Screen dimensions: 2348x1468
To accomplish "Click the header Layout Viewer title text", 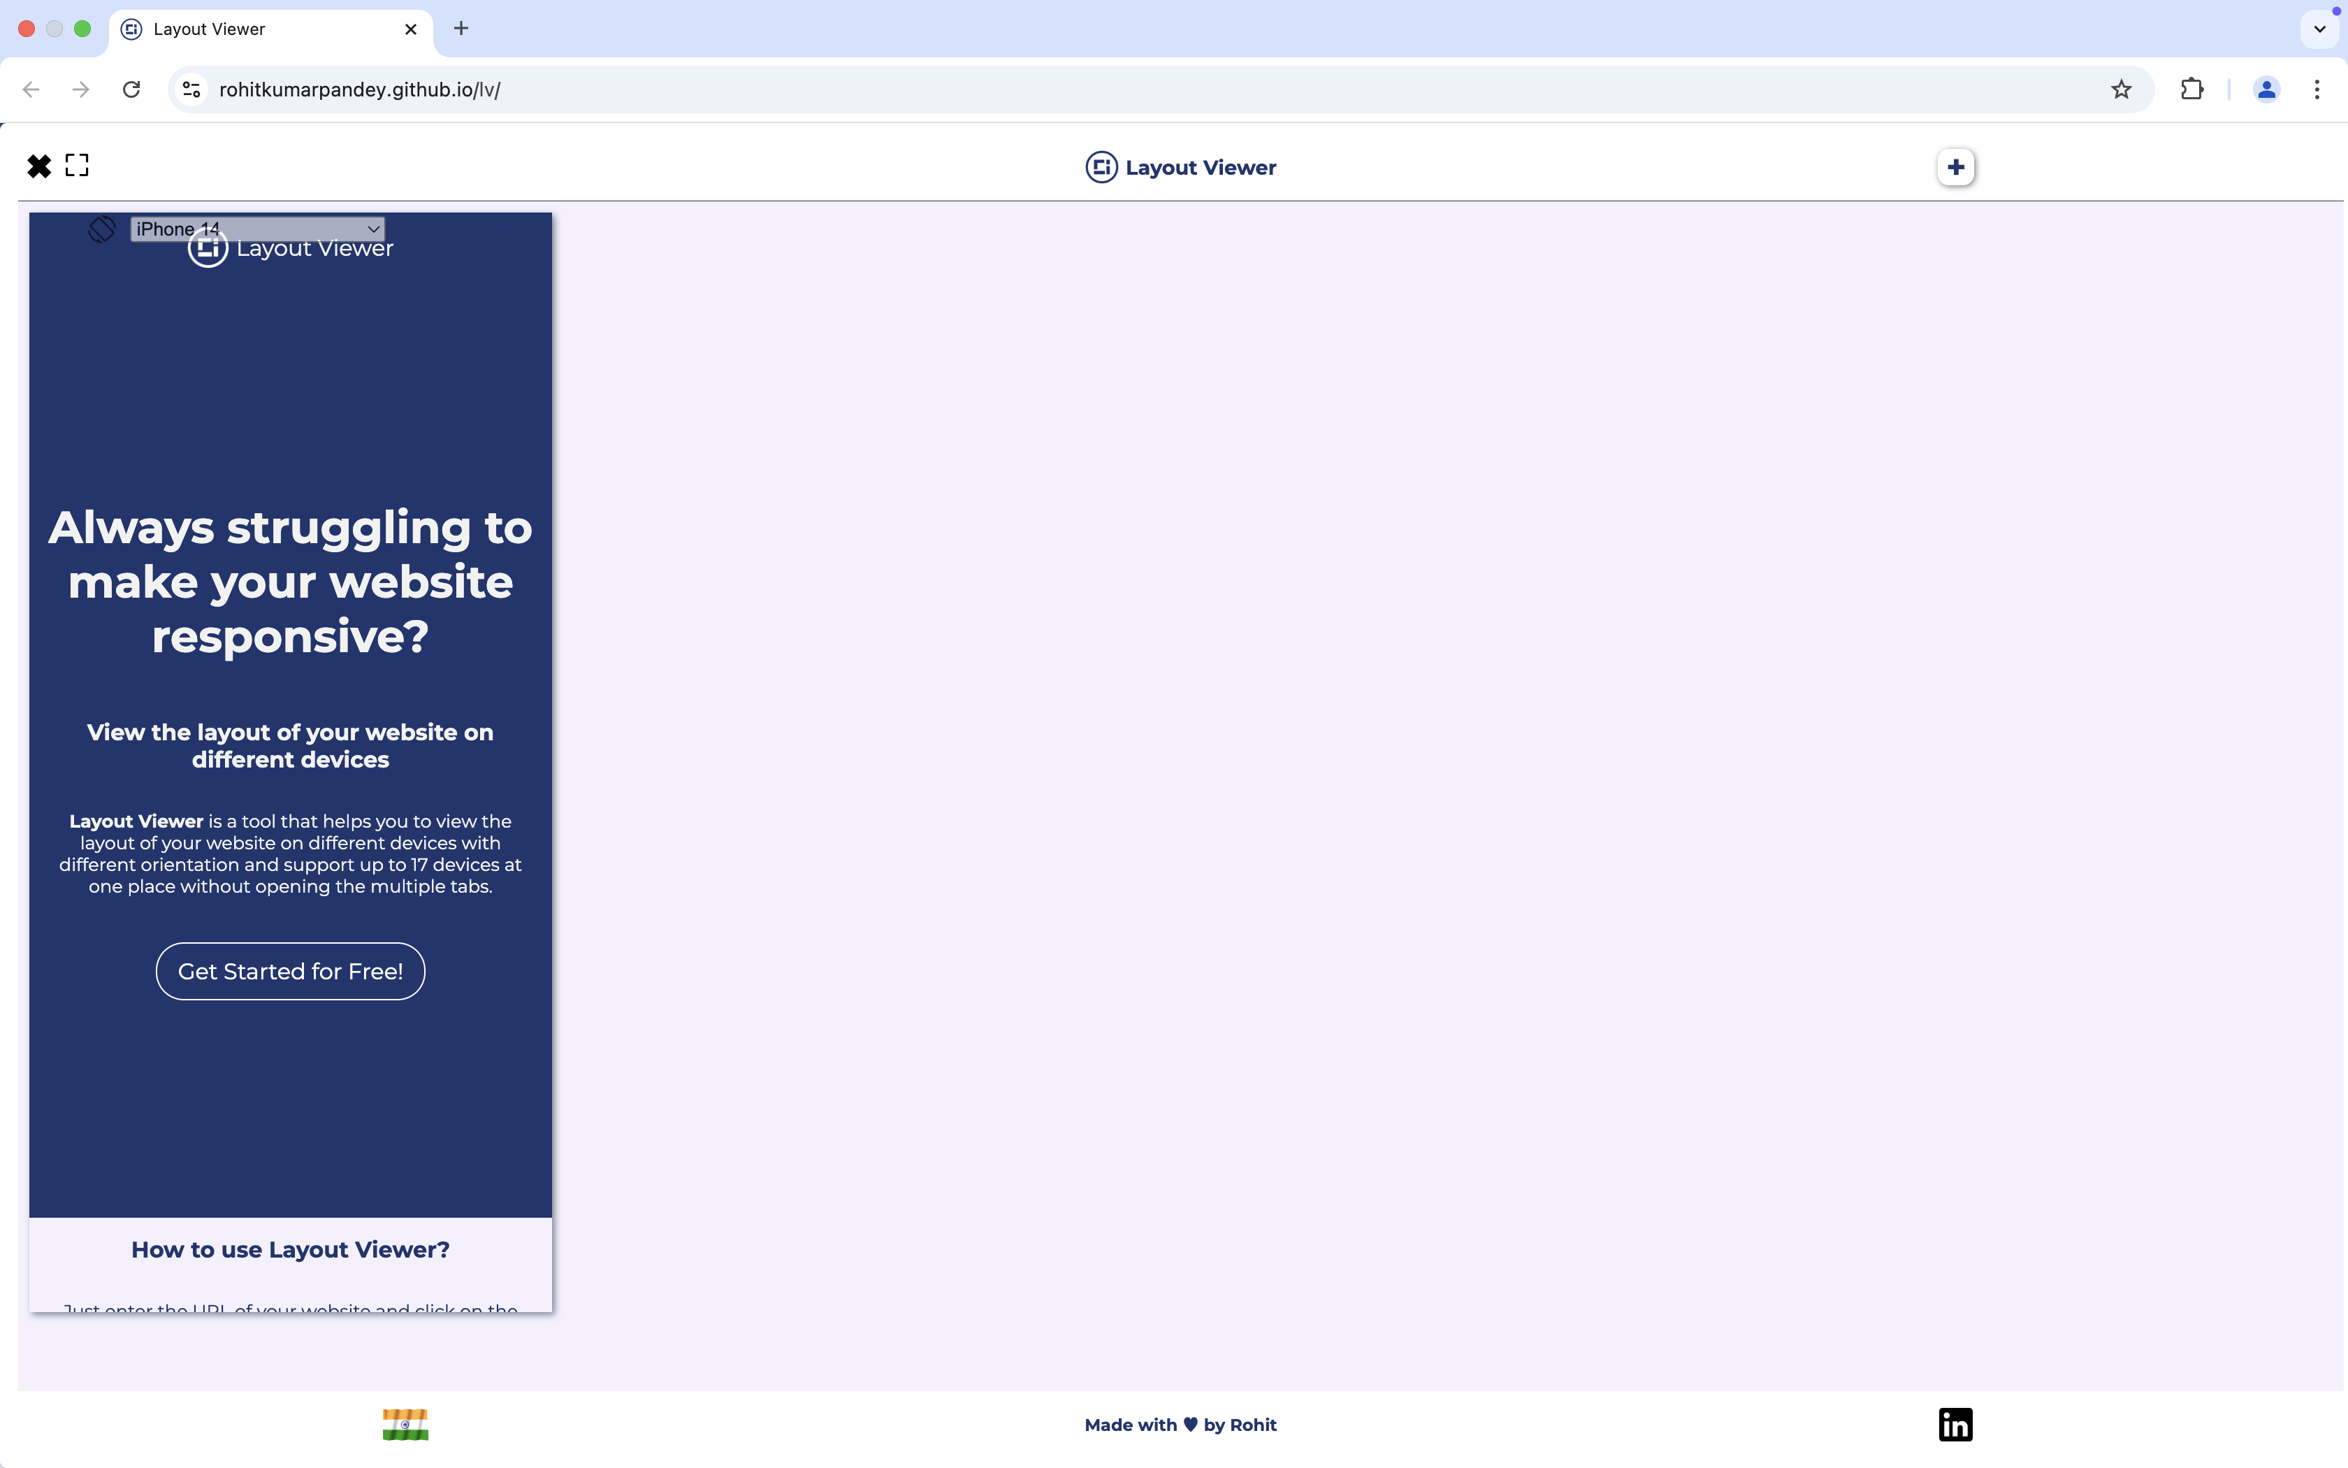I will click(1200, 167).
